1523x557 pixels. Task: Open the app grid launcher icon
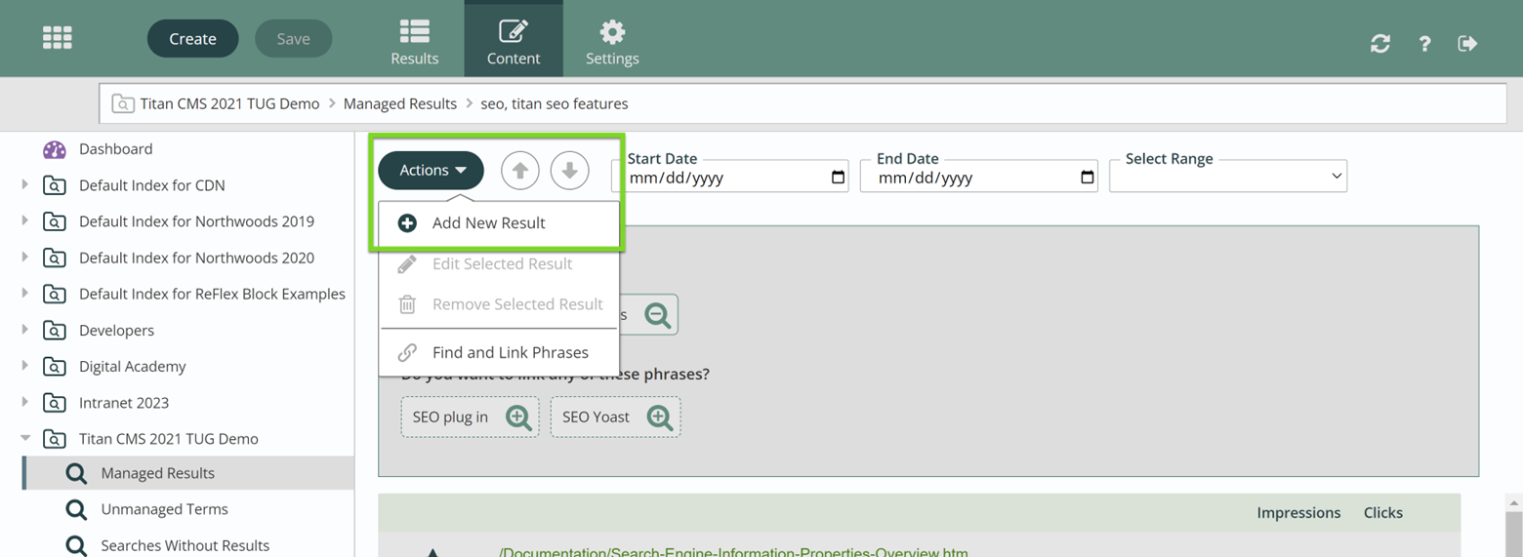click(58, 38)
